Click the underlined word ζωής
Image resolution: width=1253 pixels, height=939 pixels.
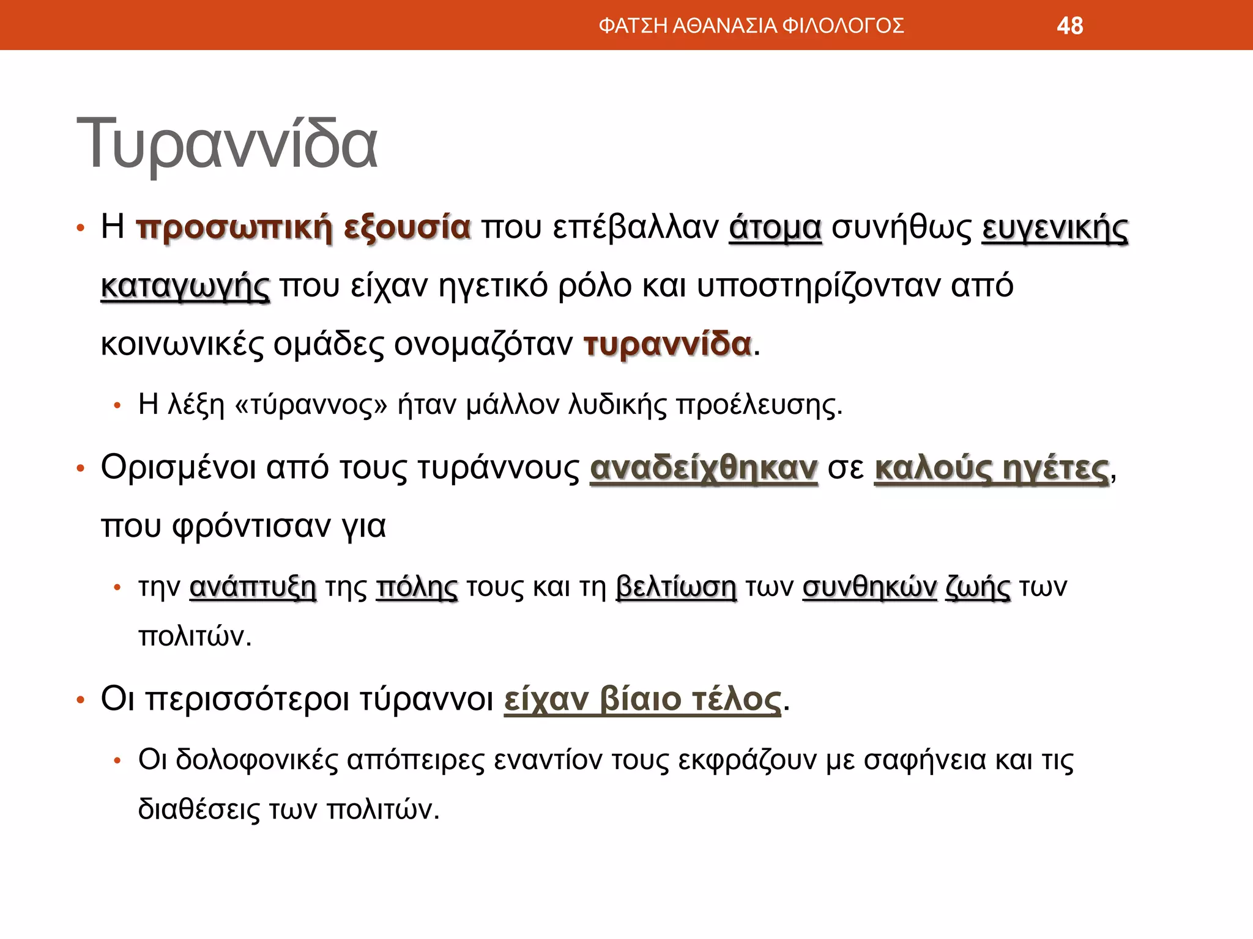[x=978, y=587]
